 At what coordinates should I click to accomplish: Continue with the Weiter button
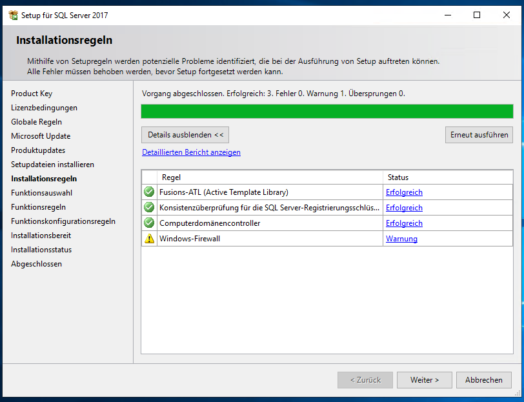point(425,380)
